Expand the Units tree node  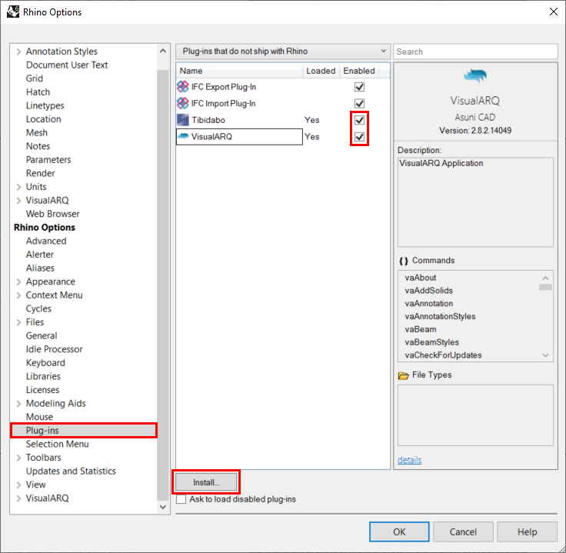point(18,187)
